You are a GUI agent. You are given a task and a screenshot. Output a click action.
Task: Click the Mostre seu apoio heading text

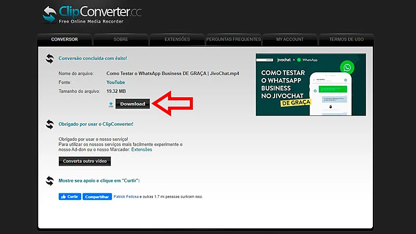coord(99,180)
